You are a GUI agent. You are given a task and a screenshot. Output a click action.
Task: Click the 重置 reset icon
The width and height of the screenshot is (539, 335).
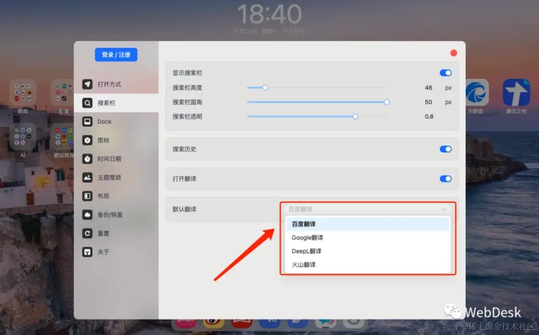pos(87,234)
